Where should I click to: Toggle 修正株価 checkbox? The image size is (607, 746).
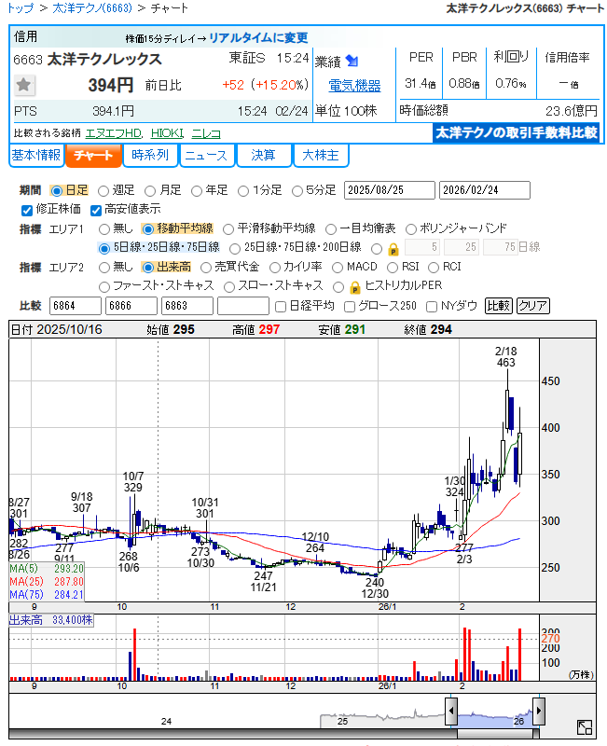pyautogui.click(x=27, y=210)
